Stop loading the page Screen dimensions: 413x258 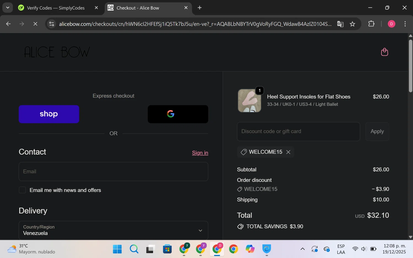[x=35, y=24]
